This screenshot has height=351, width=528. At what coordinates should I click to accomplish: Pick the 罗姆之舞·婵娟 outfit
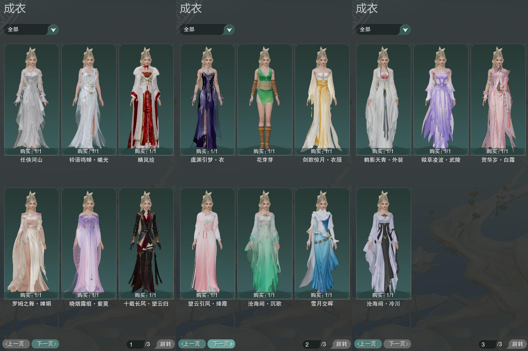(x=31, y=243)
